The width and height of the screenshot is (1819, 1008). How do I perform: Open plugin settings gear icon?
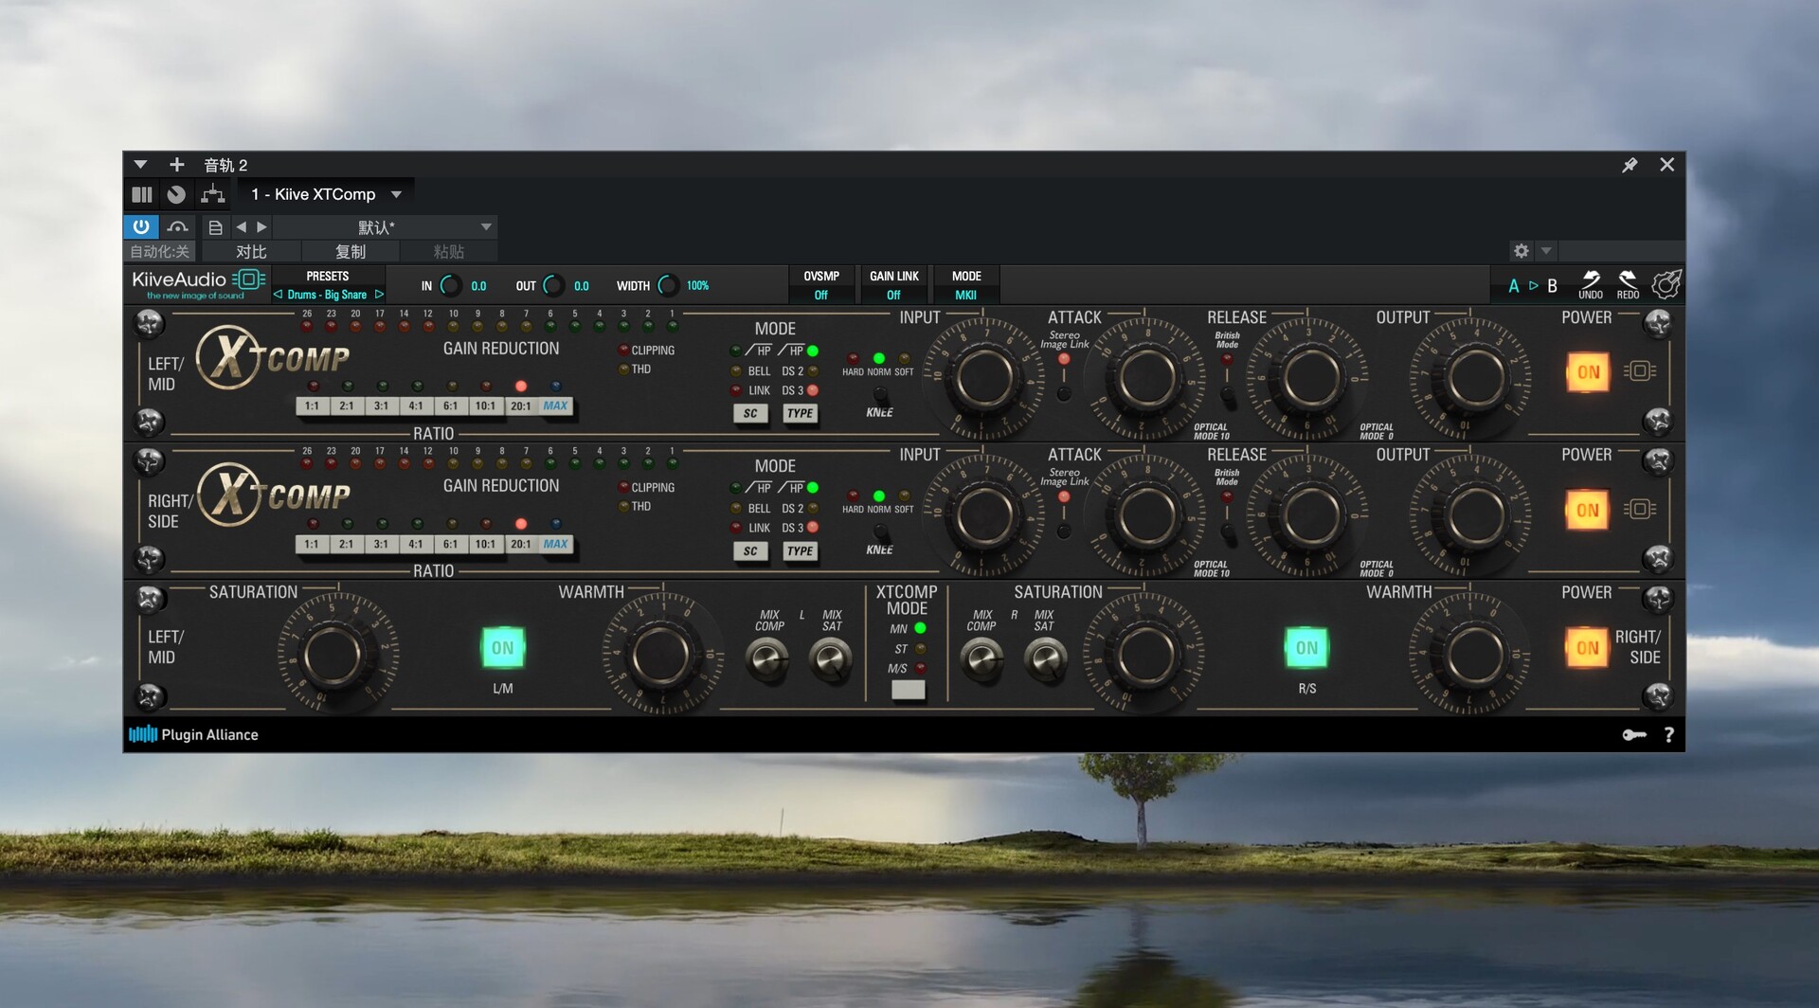point(1521,251)
